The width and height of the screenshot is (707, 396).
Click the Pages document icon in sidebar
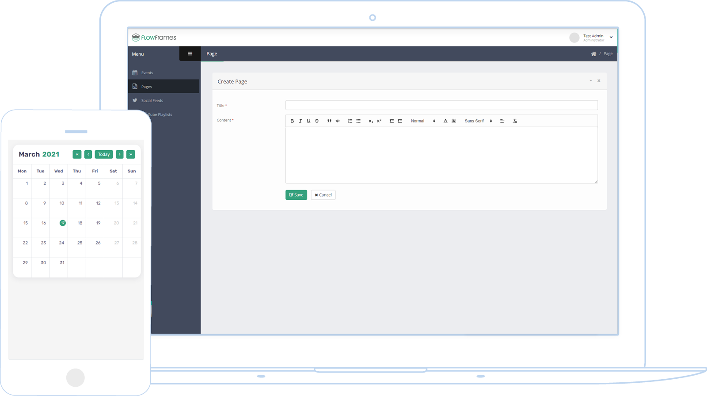[x=135, y=87]
